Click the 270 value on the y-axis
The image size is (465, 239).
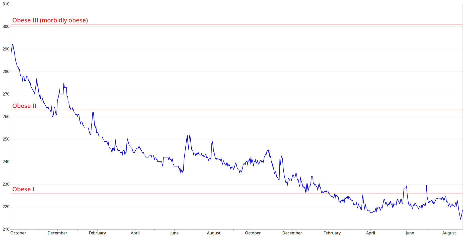click(6, 94)
